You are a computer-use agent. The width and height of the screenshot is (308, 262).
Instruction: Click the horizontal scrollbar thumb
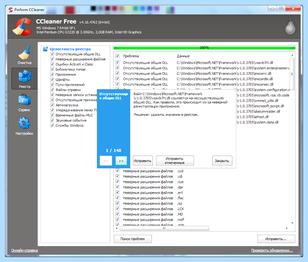tap(164, 228)
